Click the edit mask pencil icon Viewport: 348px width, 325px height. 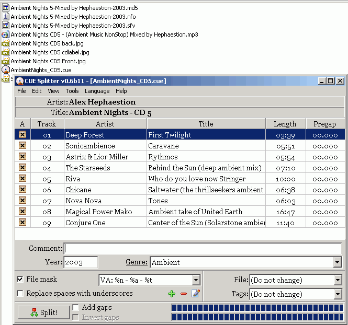[x=196, y=294]
